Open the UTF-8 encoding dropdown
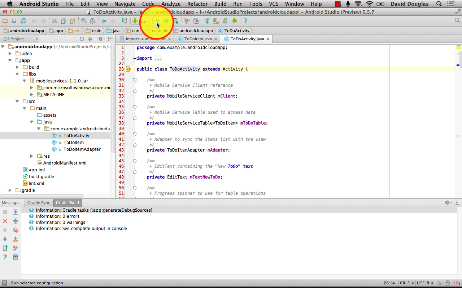This screenshot has height=288, width=462. point(425,283)
